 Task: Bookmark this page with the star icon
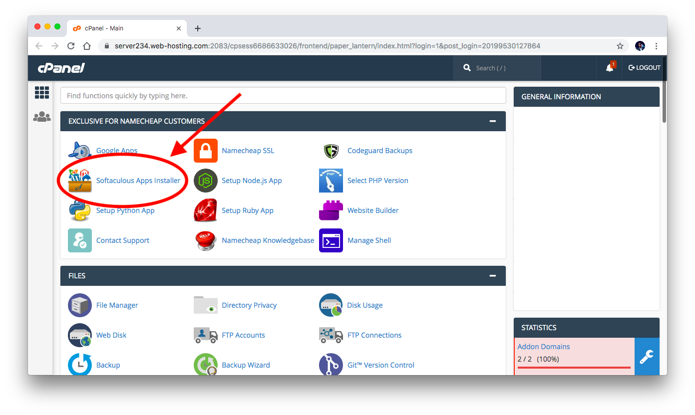pos(620,46)
